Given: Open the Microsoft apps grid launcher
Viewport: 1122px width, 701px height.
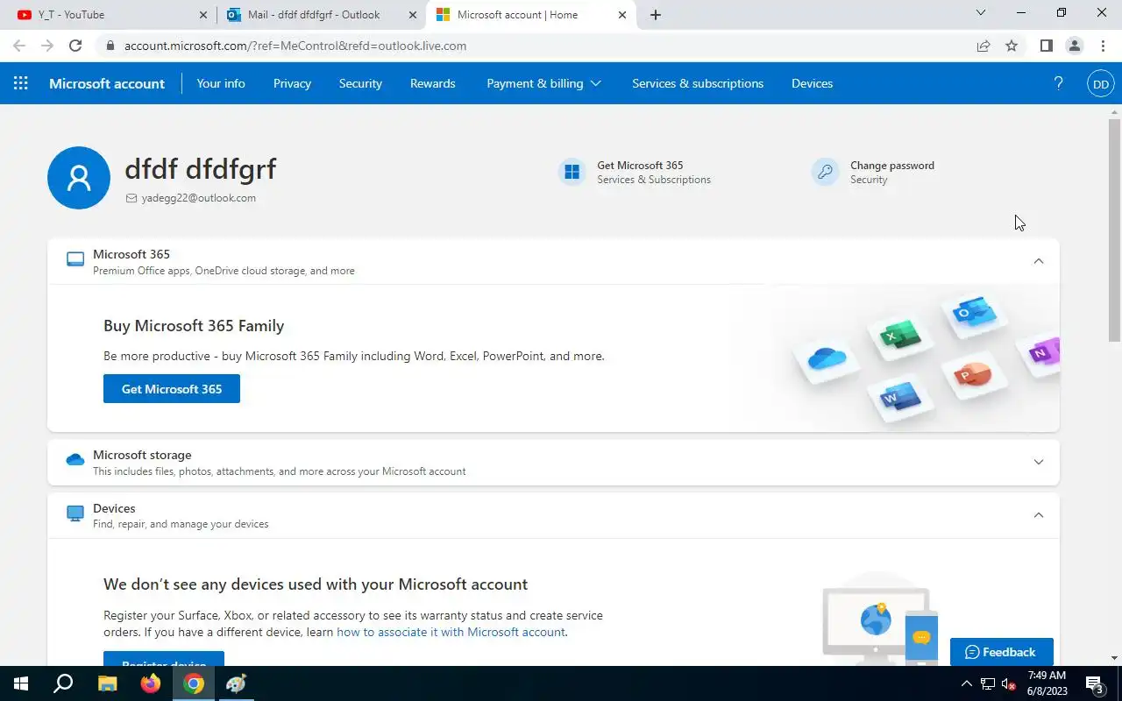Looking at the screenshot, I should [x=21, y=83].
